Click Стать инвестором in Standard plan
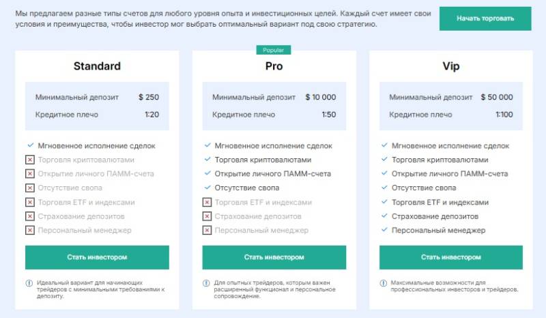This screenshot has width=546, height=318. click(x=97, y=257)
